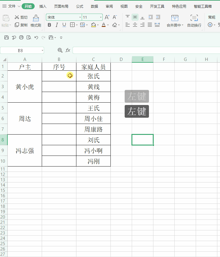This screenshot has width=220, height=257.
Task: Click the Merge and Center (合并居中) icon
Action: click(x=175, y=18)
